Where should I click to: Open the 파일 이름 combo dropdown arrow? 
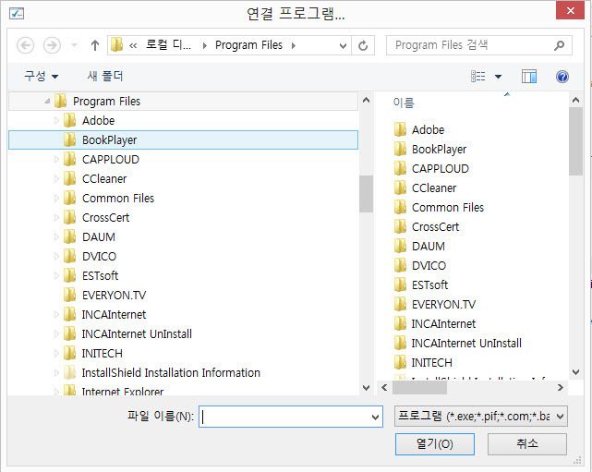click(x=375, y=417)
